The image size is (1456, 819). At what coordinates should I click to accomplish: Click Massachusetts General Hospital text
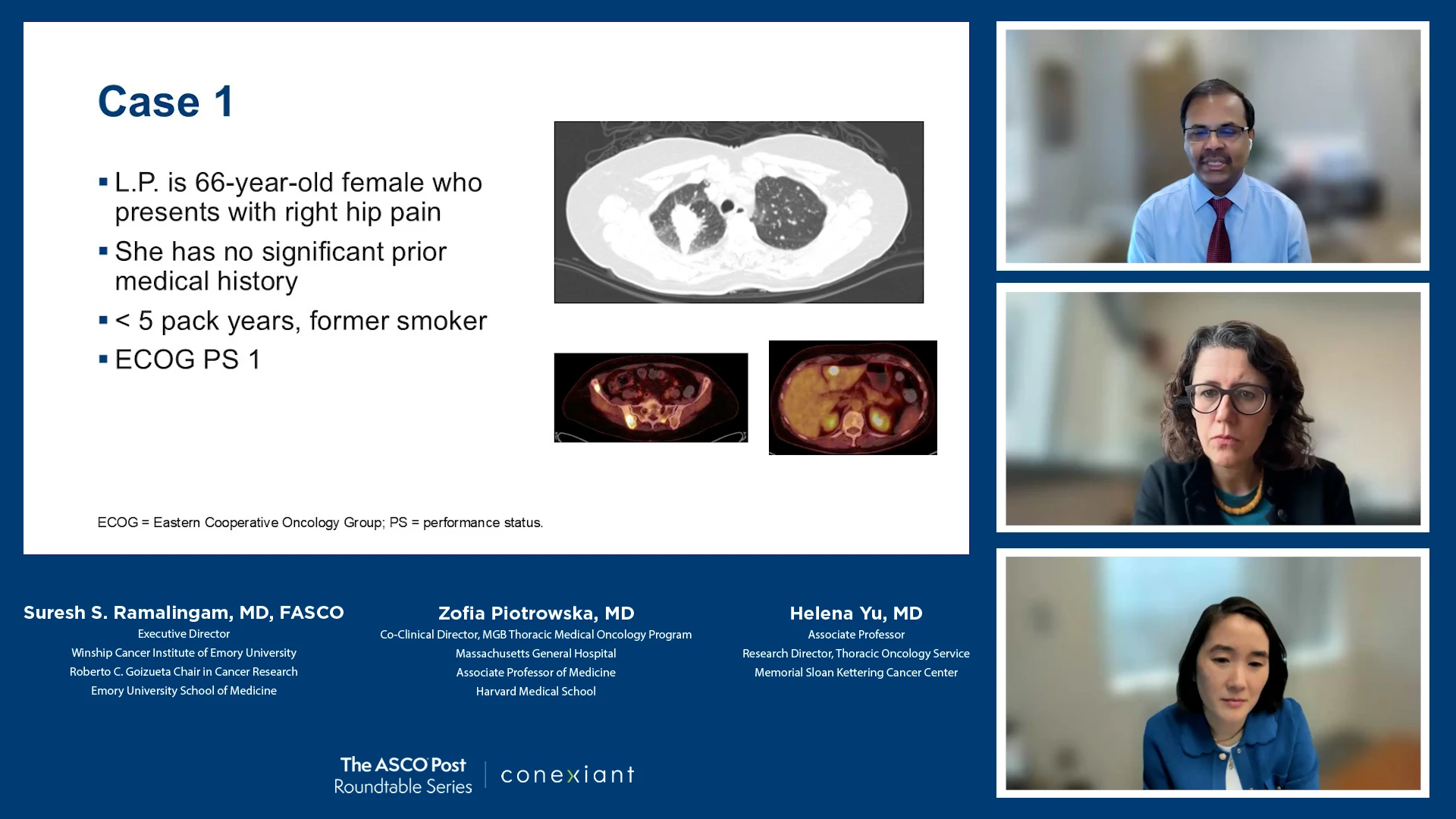coord(535,653)
